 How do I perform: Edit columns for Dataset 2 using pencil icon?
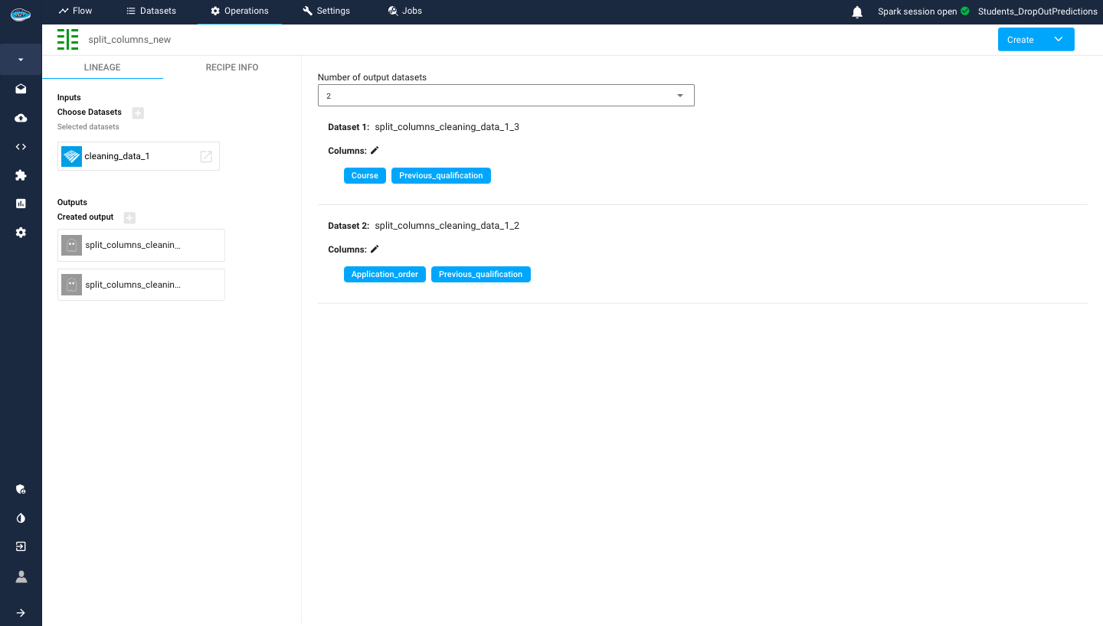point(375,249)
